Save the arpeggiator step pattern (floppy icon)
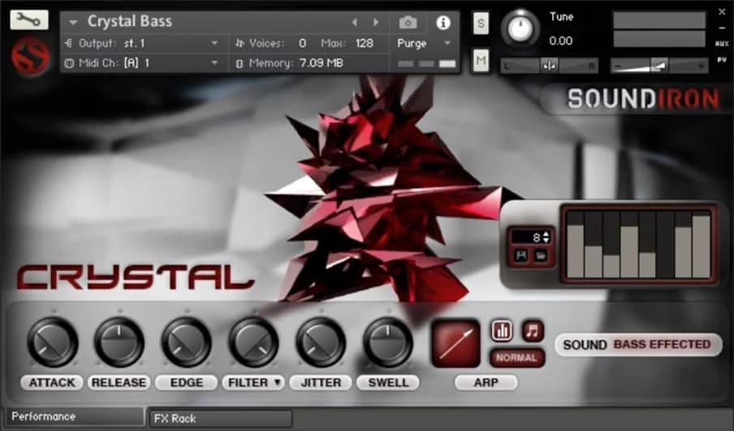Image resolution: width=734 pixels, height=431 pixels. pyautogui.click(x=522, y=256)
